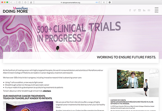The width and height of the screenshot is (162, 111).
Task: Show downloads in Safari toolbar
Action: coord(110,2)
